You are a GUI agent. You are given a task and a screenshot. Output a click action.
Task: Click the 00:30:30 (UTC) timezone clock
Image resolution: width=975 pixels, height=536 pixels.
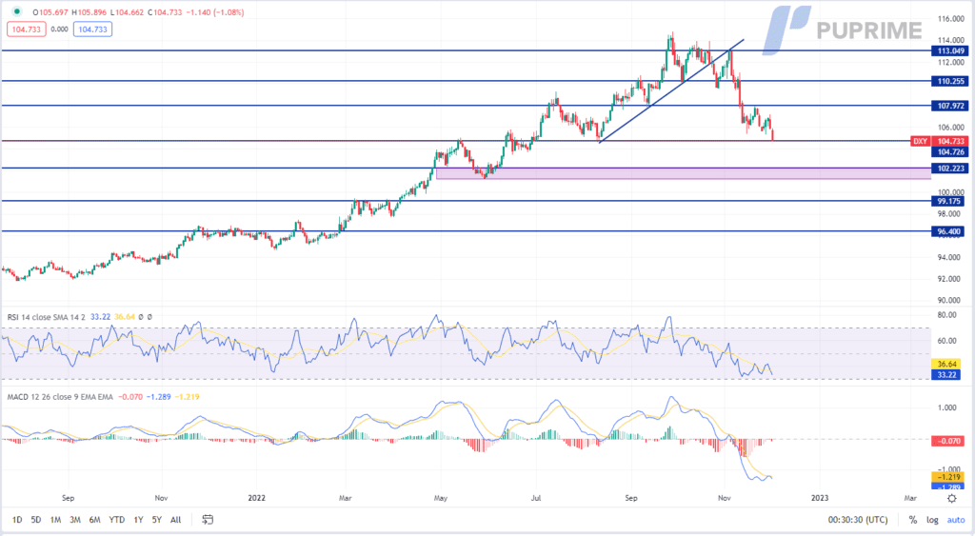858,520
